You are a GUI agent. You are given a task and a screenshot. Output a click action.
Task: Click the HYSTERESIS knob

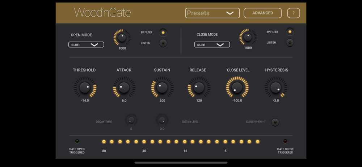tap(276, 87)
